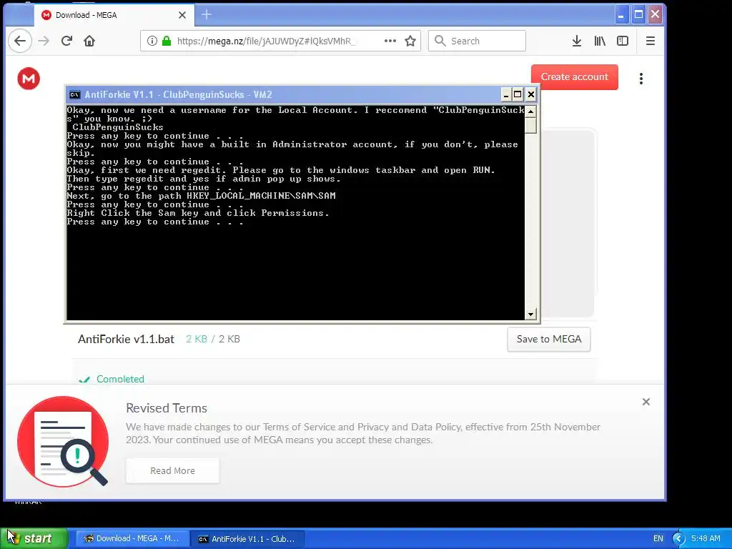Click the EN language indicator in tray

coord(658,538)
